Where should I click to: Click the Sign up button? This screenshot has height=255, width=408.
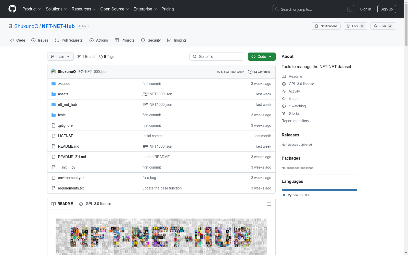pyautogui.click(x=387, y=9)
